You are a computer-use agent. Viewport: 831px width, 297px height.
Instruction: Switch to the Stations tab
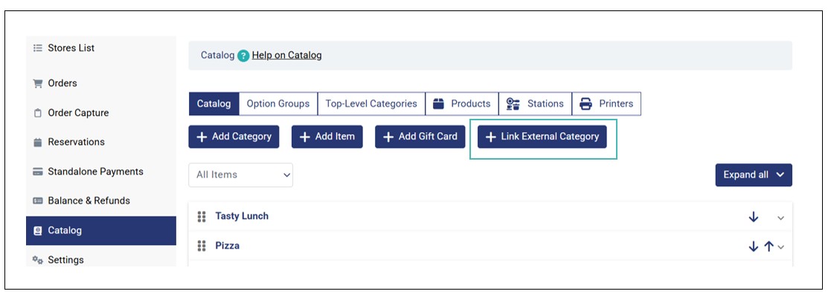coord(535,104)
